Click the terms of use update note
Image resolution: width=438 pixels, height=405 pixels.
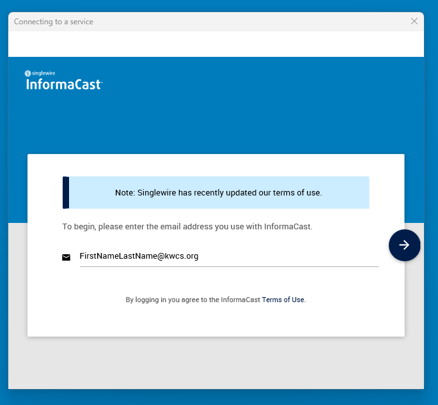(215, 192)
